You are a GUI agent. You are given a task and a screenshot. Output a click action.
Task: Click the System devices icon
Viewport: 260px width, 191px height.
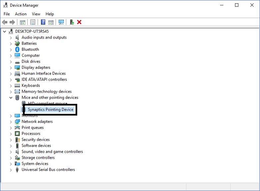(17, 164)
